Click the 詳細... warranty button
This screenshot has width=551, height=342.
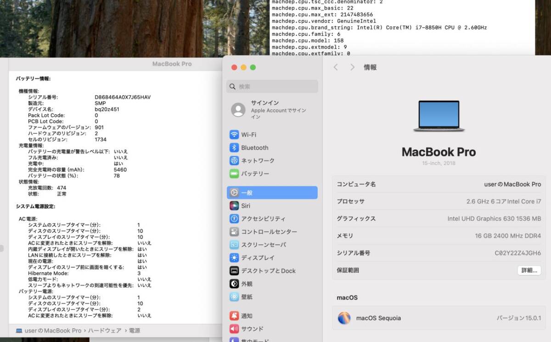pos(529,270)
